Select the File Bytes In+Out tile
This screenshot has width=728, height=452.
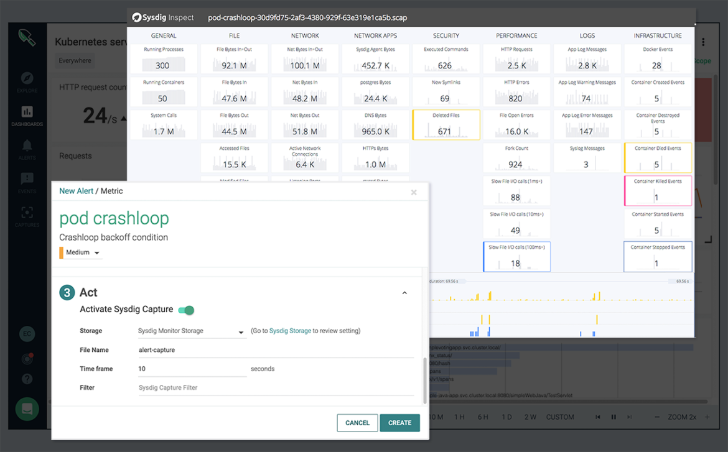click(x=234, y=59)
